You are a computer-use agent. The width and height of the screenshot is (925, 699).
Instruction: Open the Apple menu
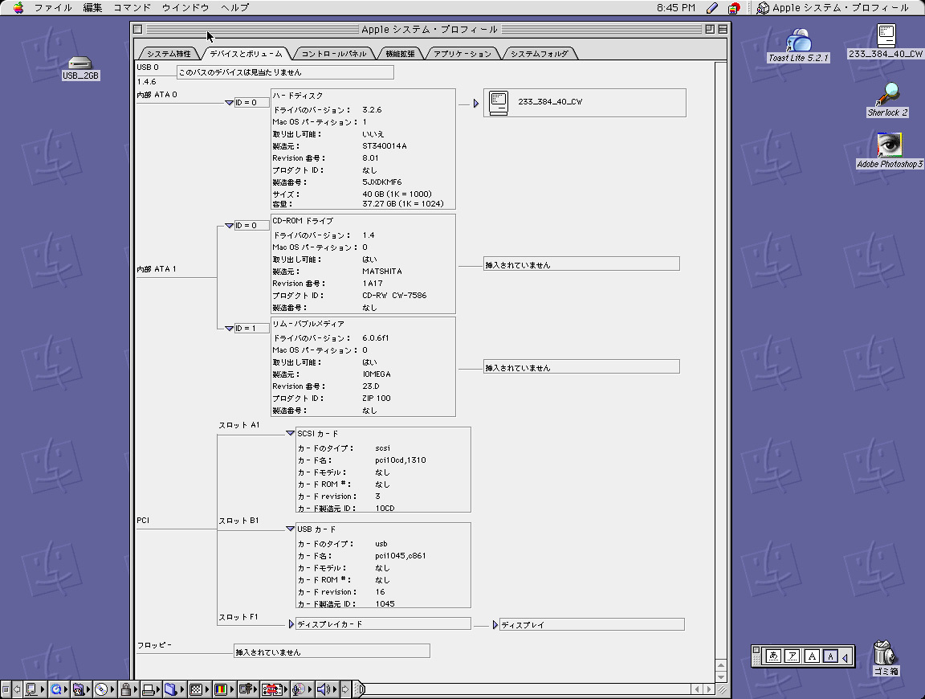(x=18, y=8)
